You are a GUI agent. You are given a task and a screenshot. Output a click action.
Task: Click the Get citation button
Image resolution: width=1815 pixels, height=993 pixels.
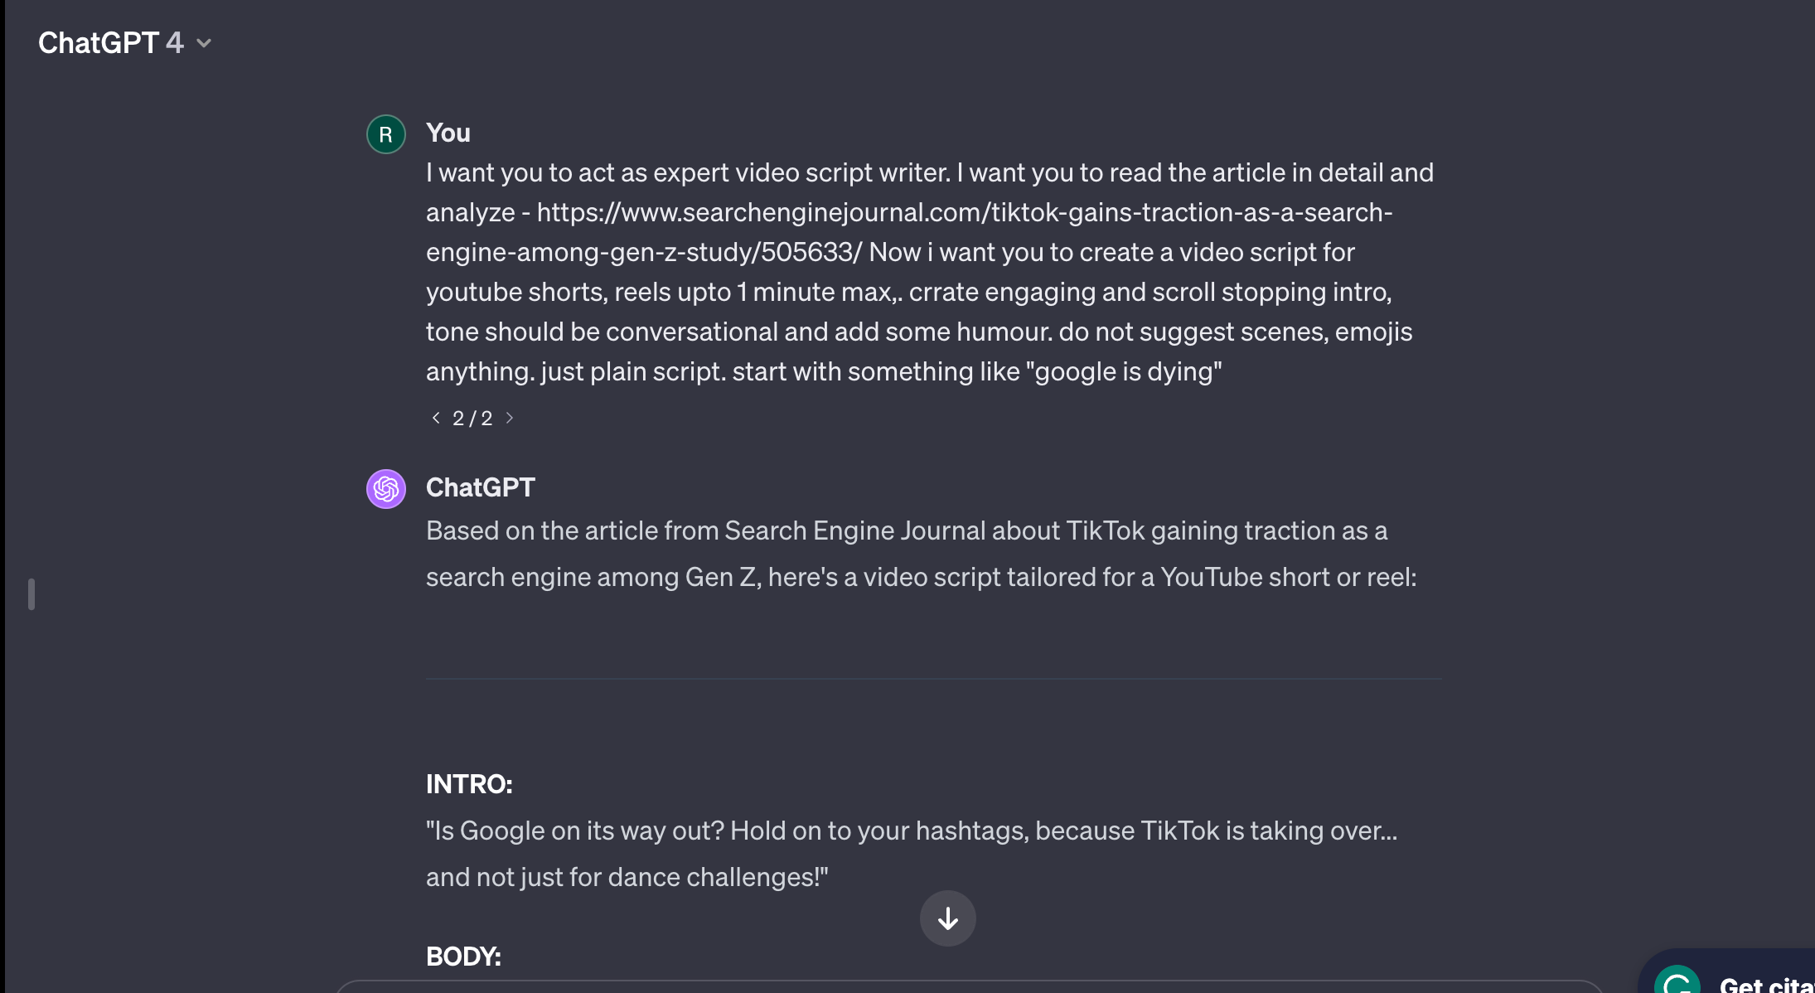[1765, 984]
